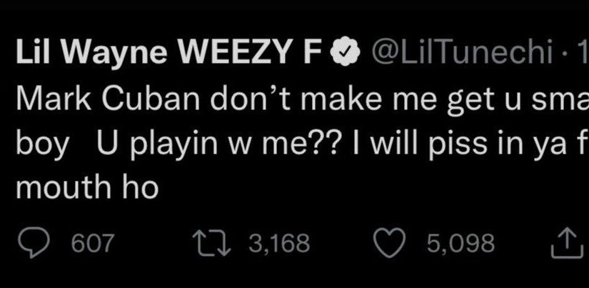Click the reply speech bubble icon
Viewport: 589px width, 288px height.
(x=34, y=242)
